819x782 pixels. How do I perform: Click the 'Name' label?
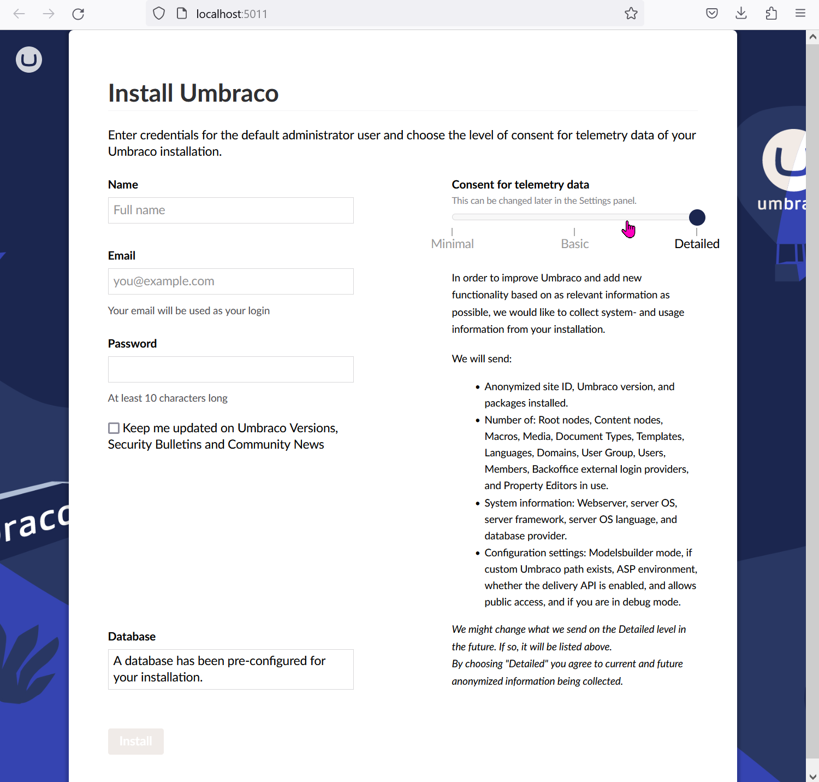123,185
